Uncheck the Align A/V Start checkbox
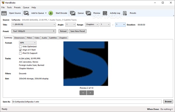175x112 pixels. coord(20,50)
